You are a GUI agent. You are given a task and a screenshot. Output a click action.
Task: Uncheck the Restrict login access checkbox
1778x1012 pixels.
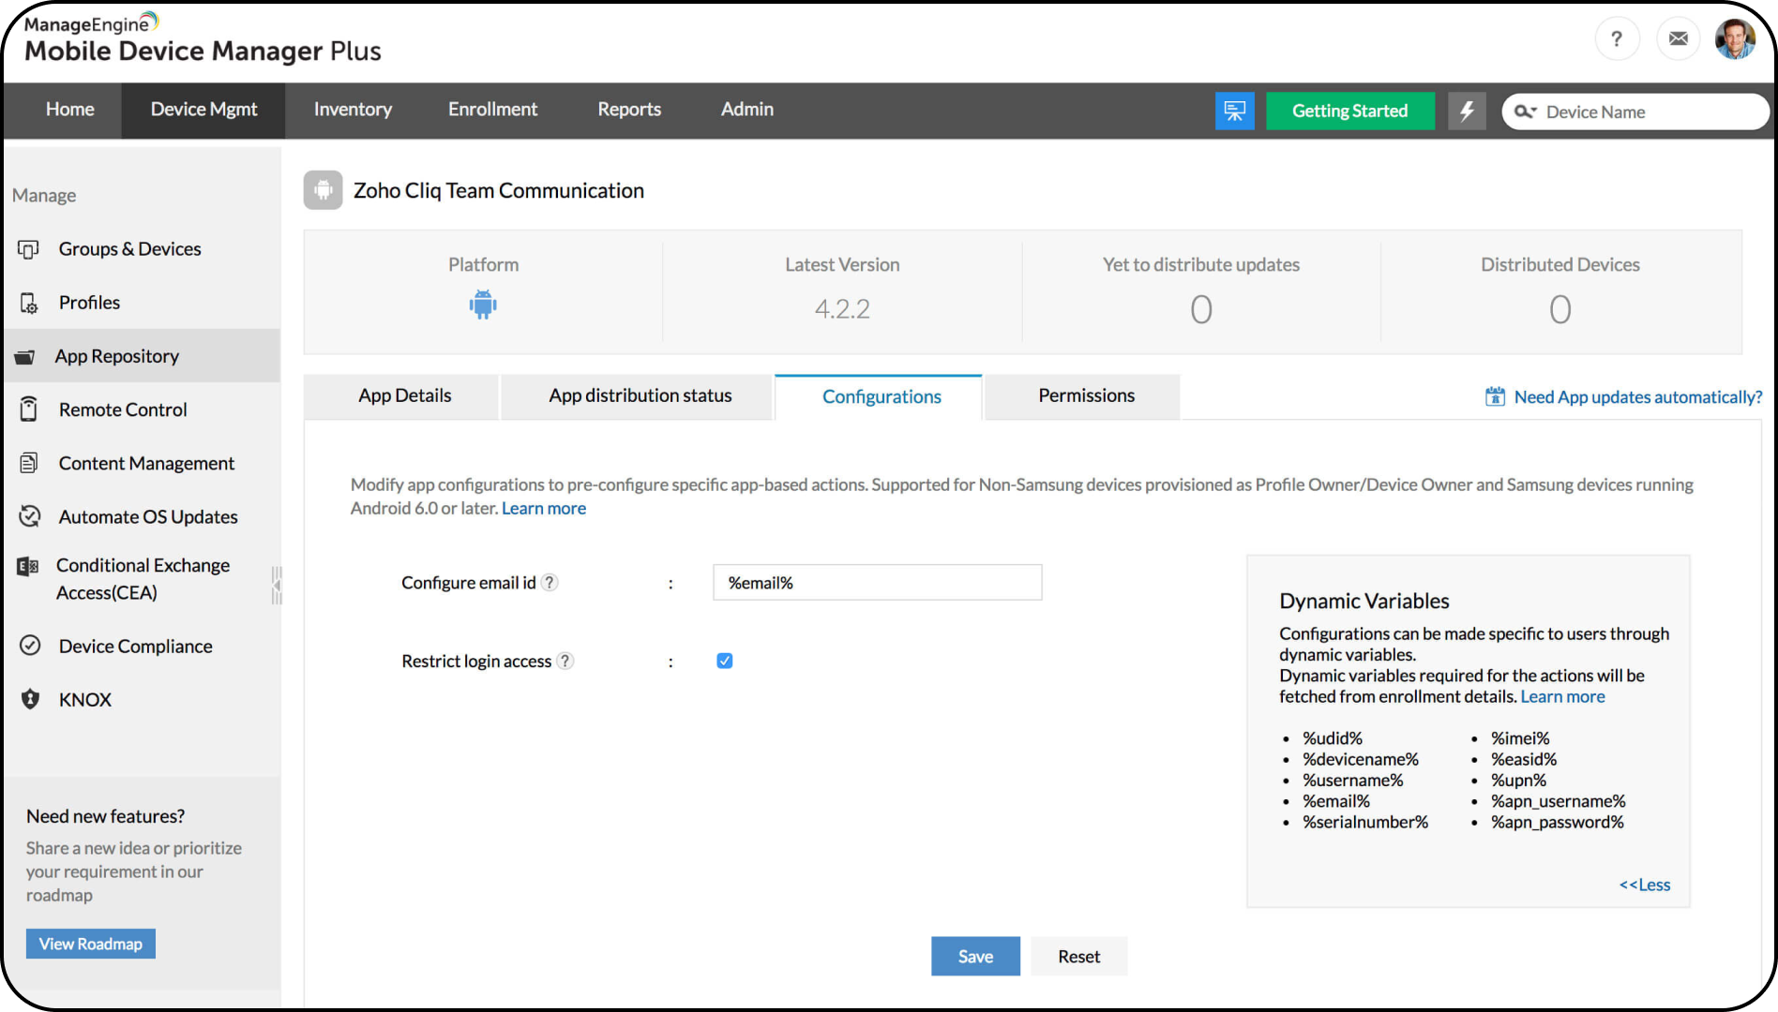[x=724, y=661]
